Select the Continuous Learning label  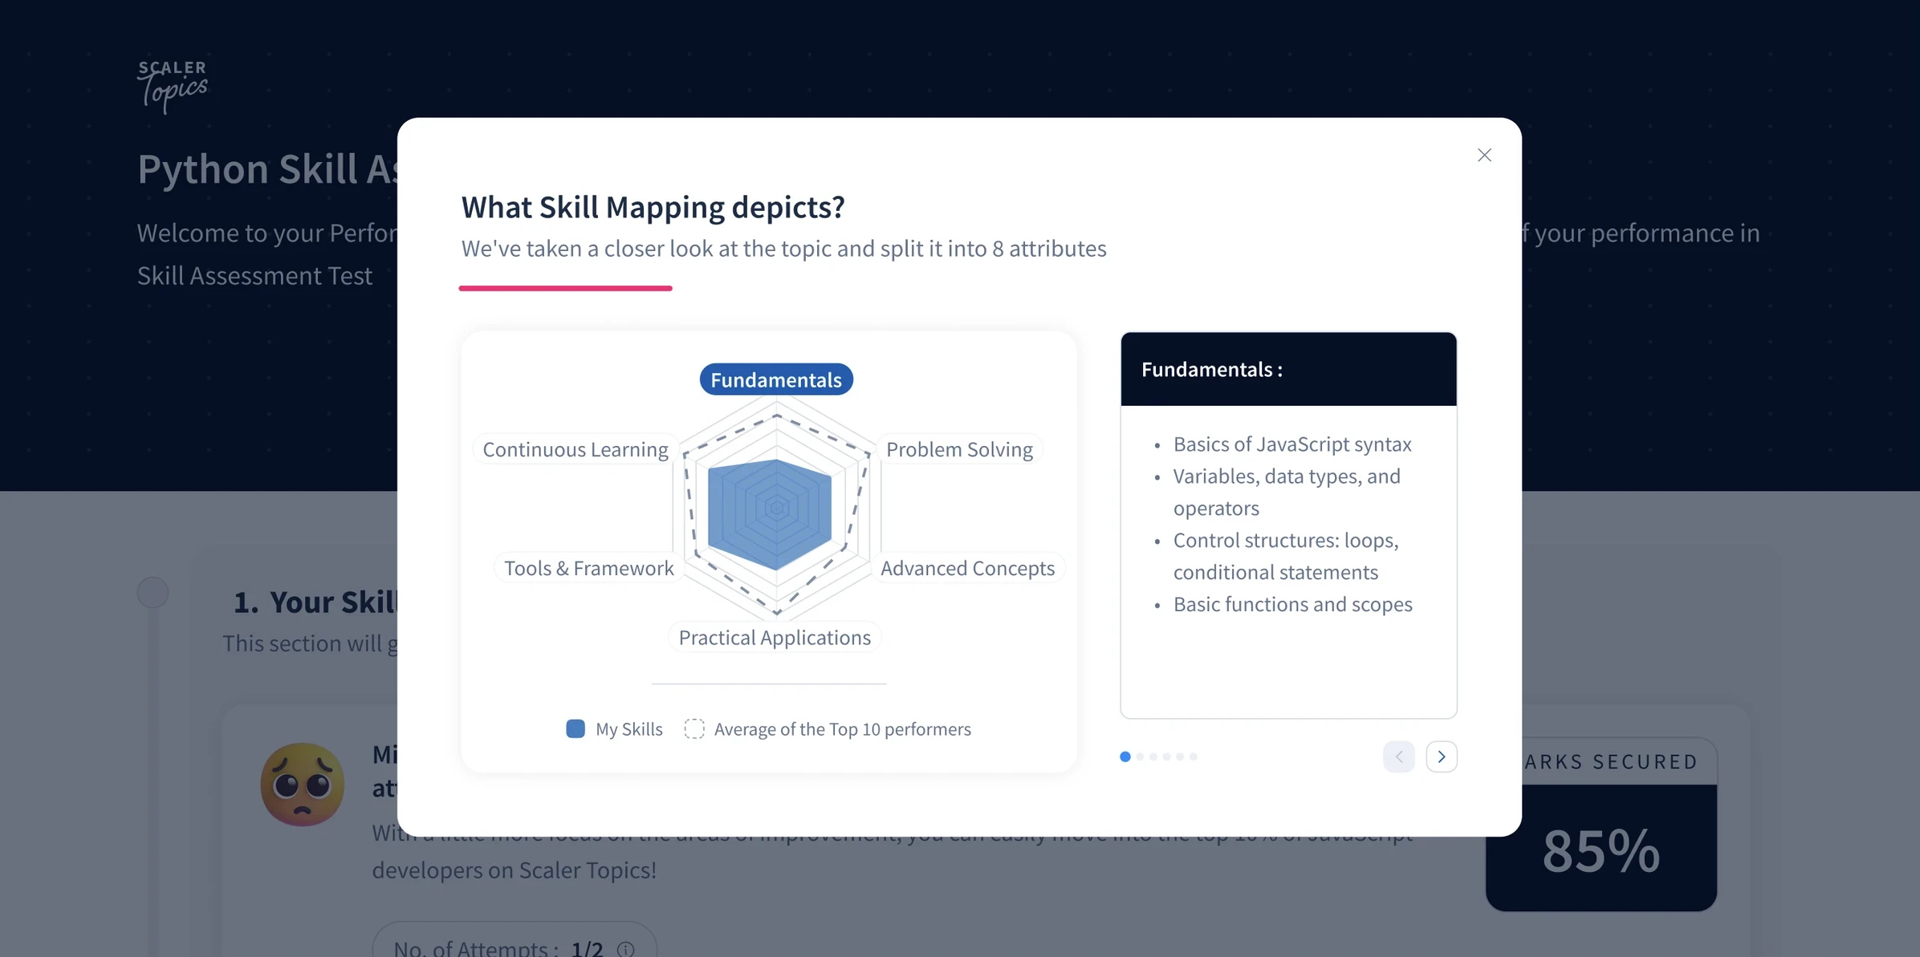coord(576,449)
